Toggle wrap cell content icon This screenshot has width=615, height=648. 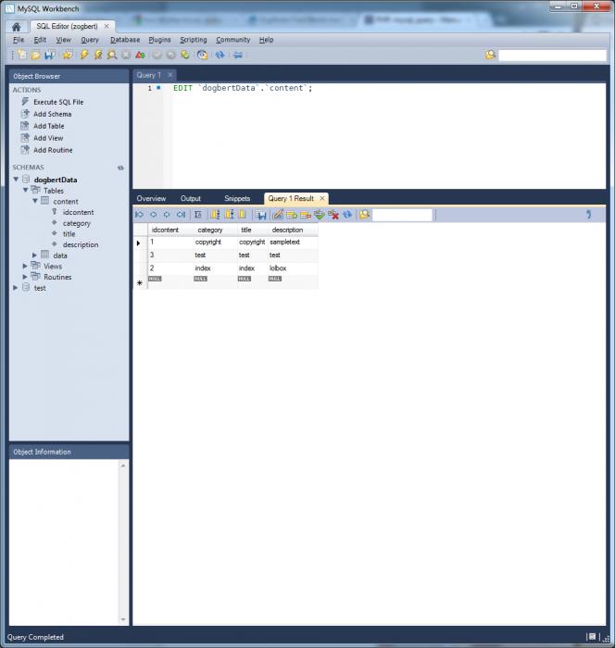(198, 215)
